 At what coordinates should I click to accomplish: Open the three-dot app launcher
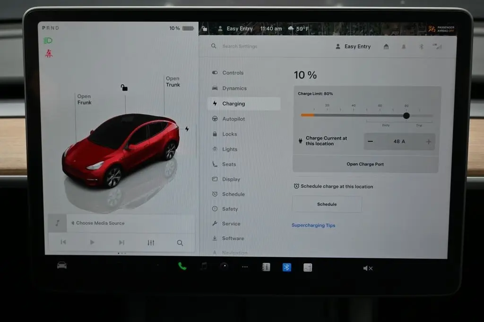245,267
